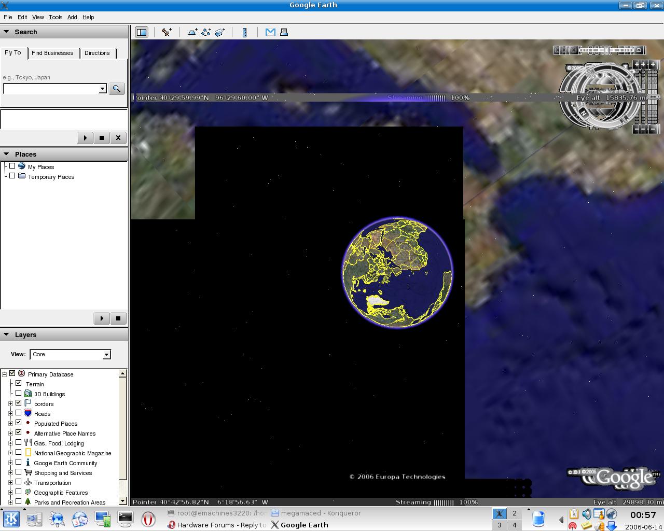664x531 pixels.
Task: Check the Temporary Places checkbox
Action: 12,176
